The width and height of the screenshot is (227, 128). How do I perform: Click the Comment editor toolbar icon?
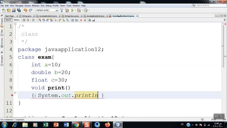coord(90,20)
